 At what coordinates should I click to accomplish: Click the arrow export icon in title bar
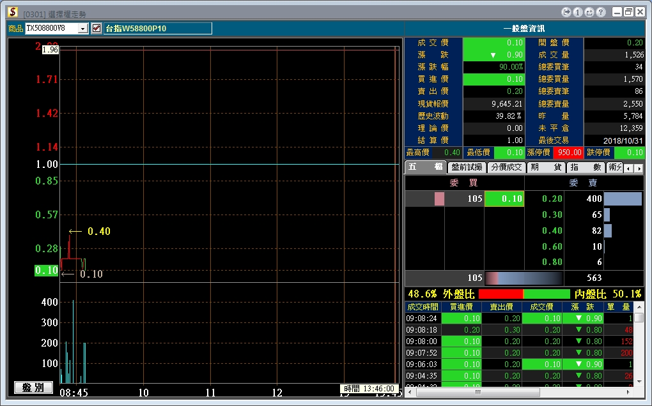coord(566,12)
